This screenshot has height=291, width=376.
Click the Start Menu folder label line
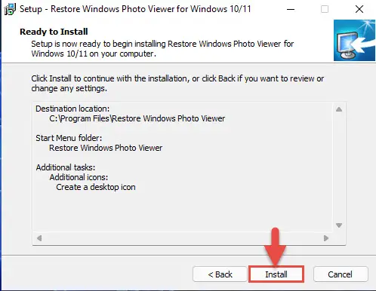click(69, 138)
